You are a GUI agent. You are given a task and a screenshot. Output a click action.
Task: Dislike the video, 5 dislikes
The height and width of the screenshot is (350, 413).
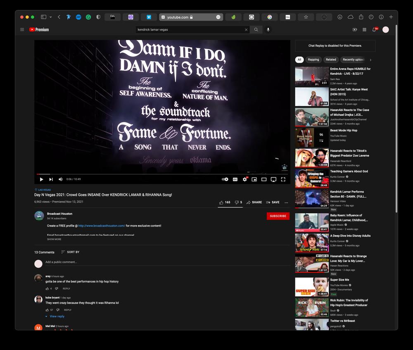tap(238, 202)
